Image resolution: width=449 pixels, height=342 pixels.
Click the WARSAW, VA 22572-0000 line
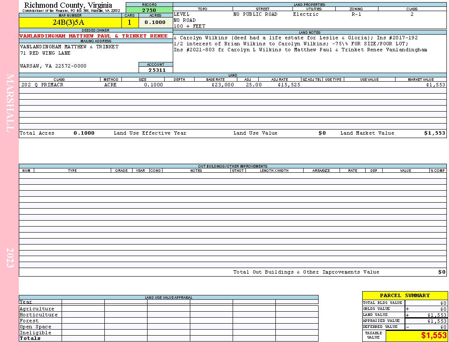tap(53, 66)
